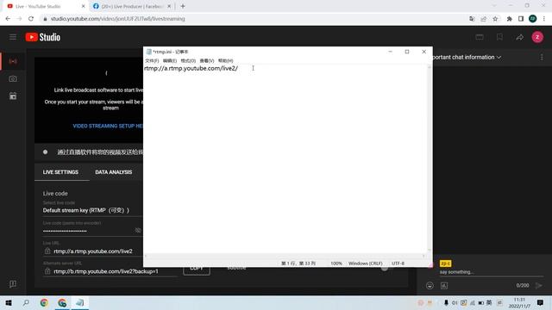Click the rectangle icon left of bookmark in header
This screenshot has width=552, height=310.
coord(480,37)
